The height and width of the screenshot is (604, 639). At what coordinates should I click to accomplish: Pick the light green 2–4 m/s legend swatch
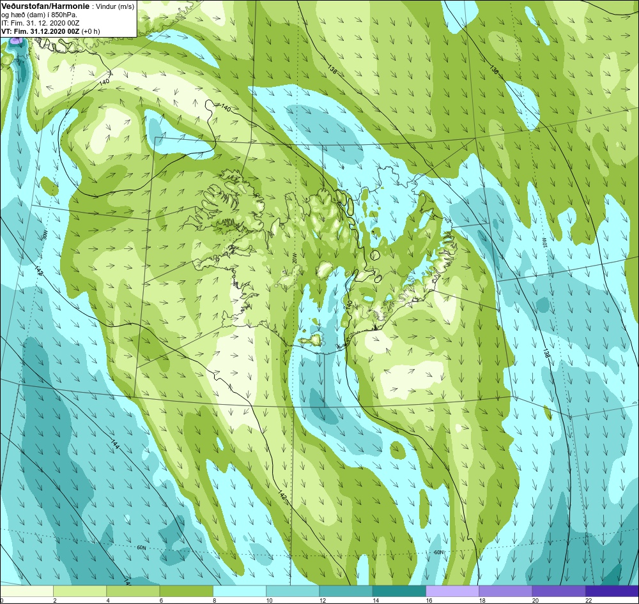point(80,591)
